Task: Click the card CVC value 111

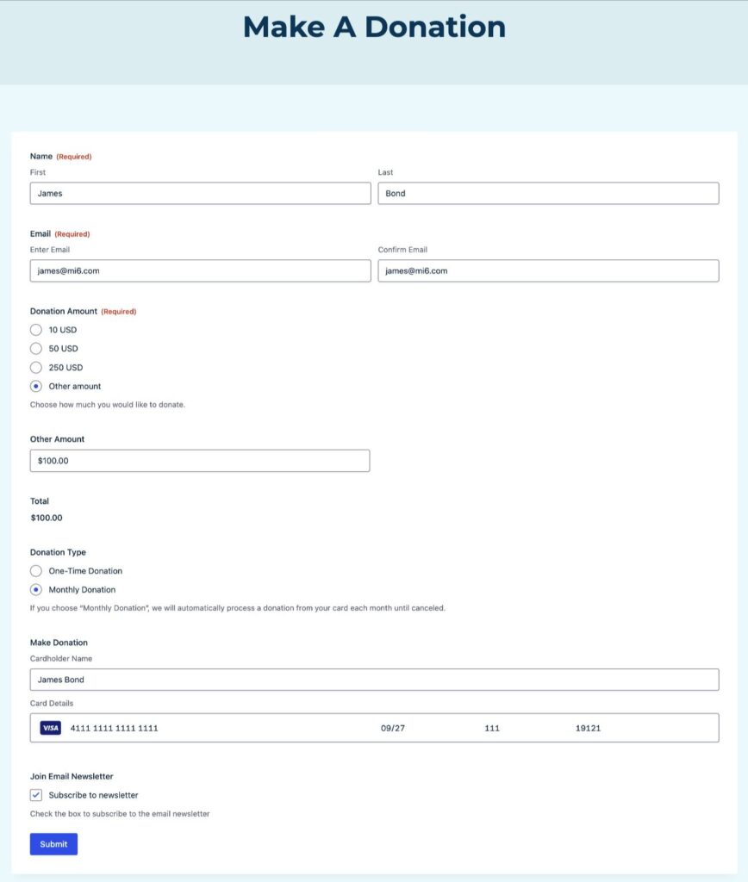Action: coord(492,728)
